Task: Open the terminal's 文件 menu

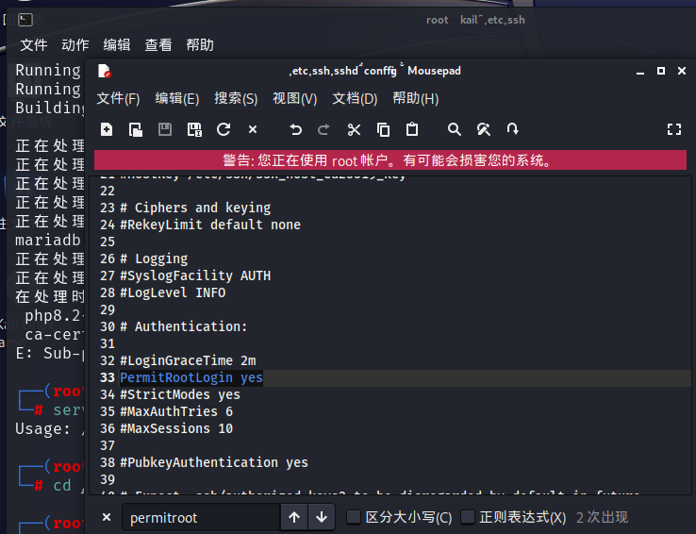Action: coord(34,45)
